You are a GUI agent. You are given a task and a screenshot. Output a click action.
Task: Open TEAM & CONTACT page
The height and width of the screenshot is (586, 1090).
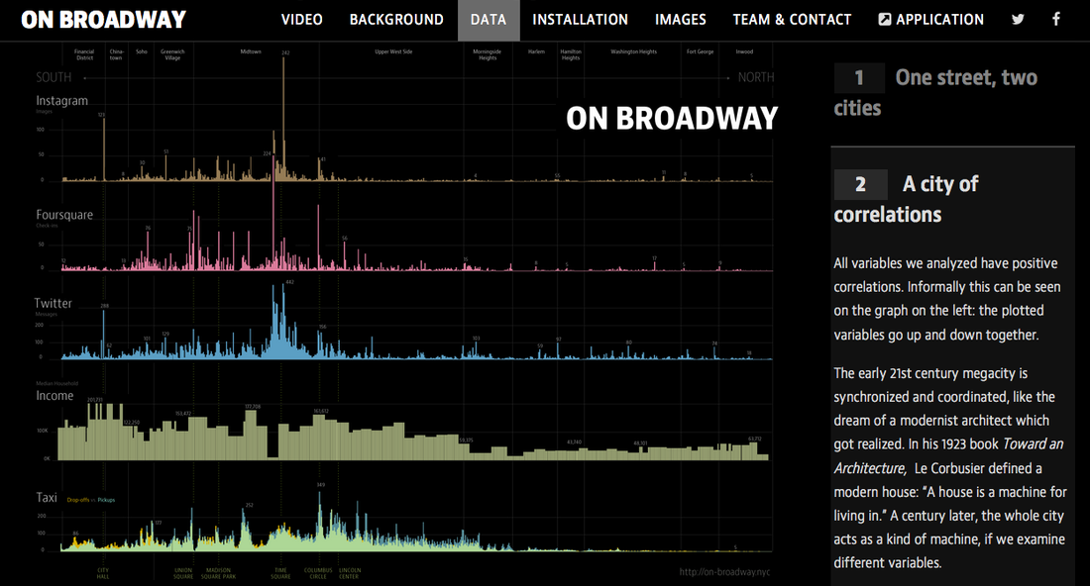(792, 20)
